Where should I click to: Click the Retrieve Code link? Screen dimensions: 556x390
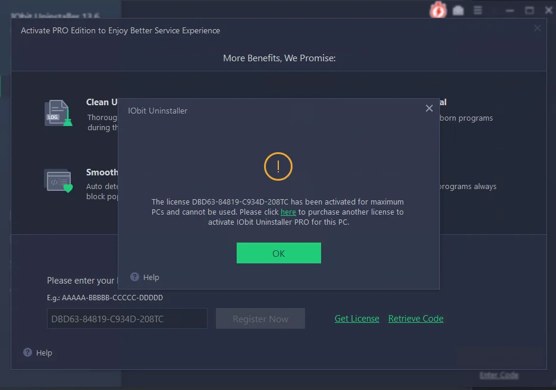coord(416,319)
